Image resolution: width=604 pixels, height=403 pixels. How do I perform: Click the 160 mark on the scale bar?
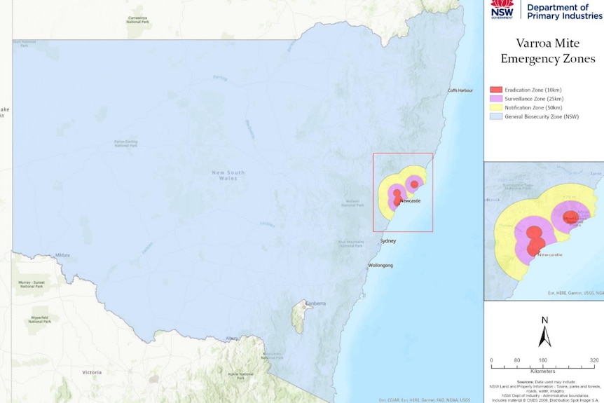[543, 360]
